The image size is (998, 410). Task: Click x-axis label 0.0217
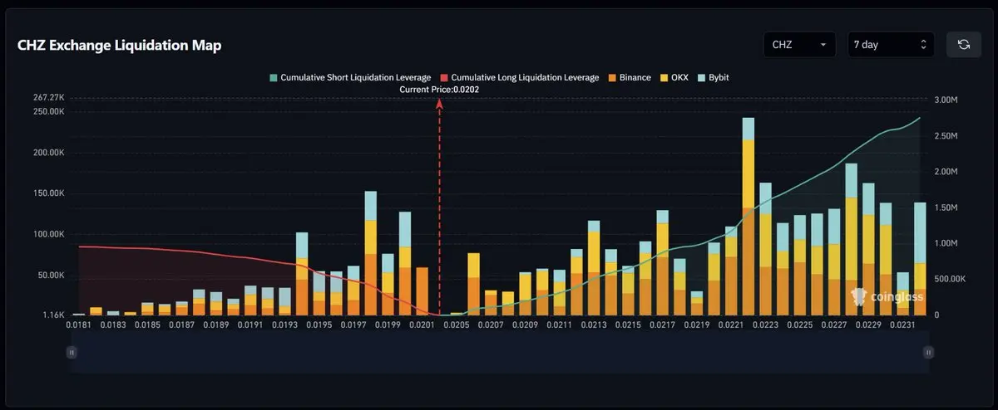click(663, 326)
